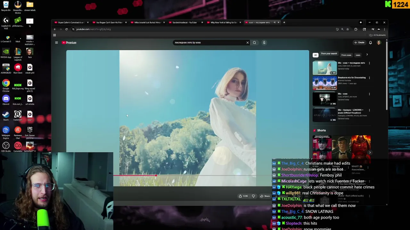Select the All filter chip

point(315,55)
